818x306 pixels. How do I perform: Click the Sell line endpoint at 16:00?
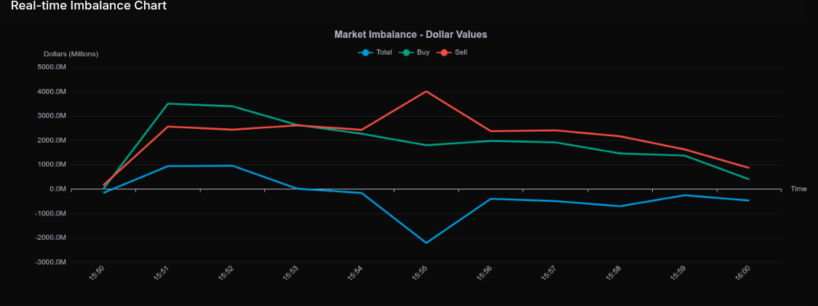click(x=749, y=168)
